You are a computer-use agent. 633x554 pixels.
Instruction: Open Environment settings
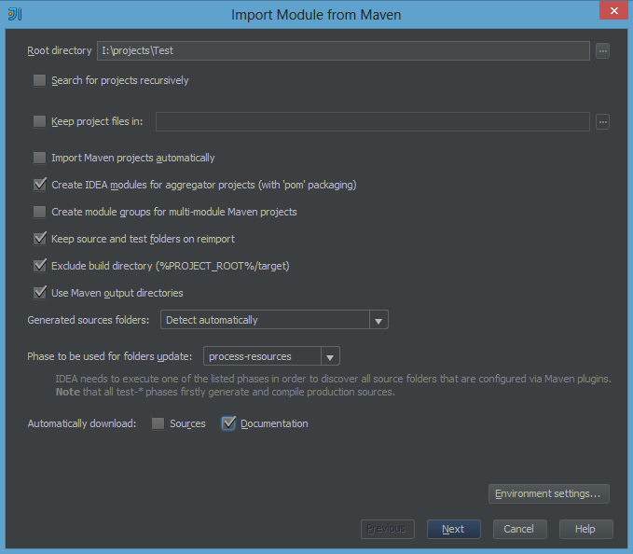click(548, 493)
